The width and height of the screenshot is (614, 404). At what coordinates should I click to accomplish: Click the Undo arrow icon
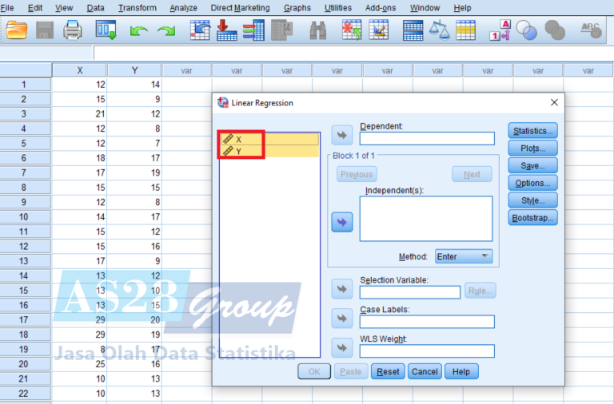click(x=138, y=30)
